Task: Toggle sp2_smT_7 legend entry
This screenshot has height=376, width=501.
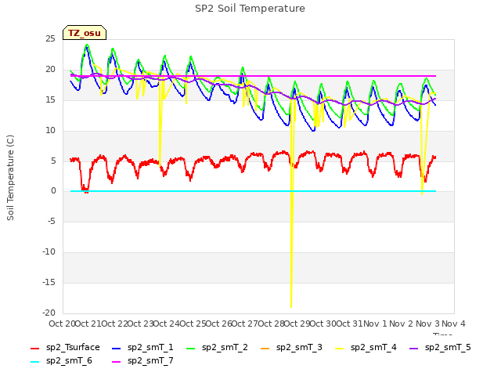Action: coord(142,360)
